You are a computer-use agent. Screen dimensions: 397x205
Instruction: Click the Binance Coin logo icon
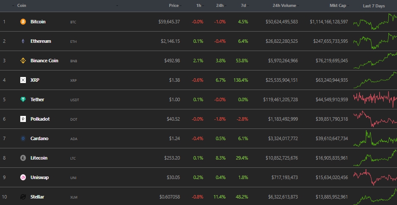pos(23,61)
